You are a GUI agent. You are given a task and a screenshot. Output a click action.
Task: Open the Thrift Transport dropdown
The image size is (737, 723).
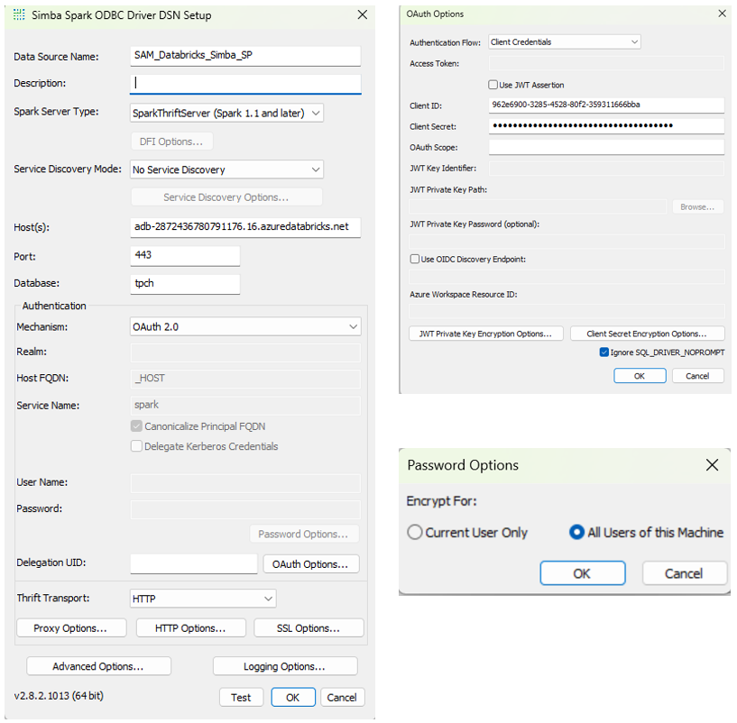click(x=203, y=599)
